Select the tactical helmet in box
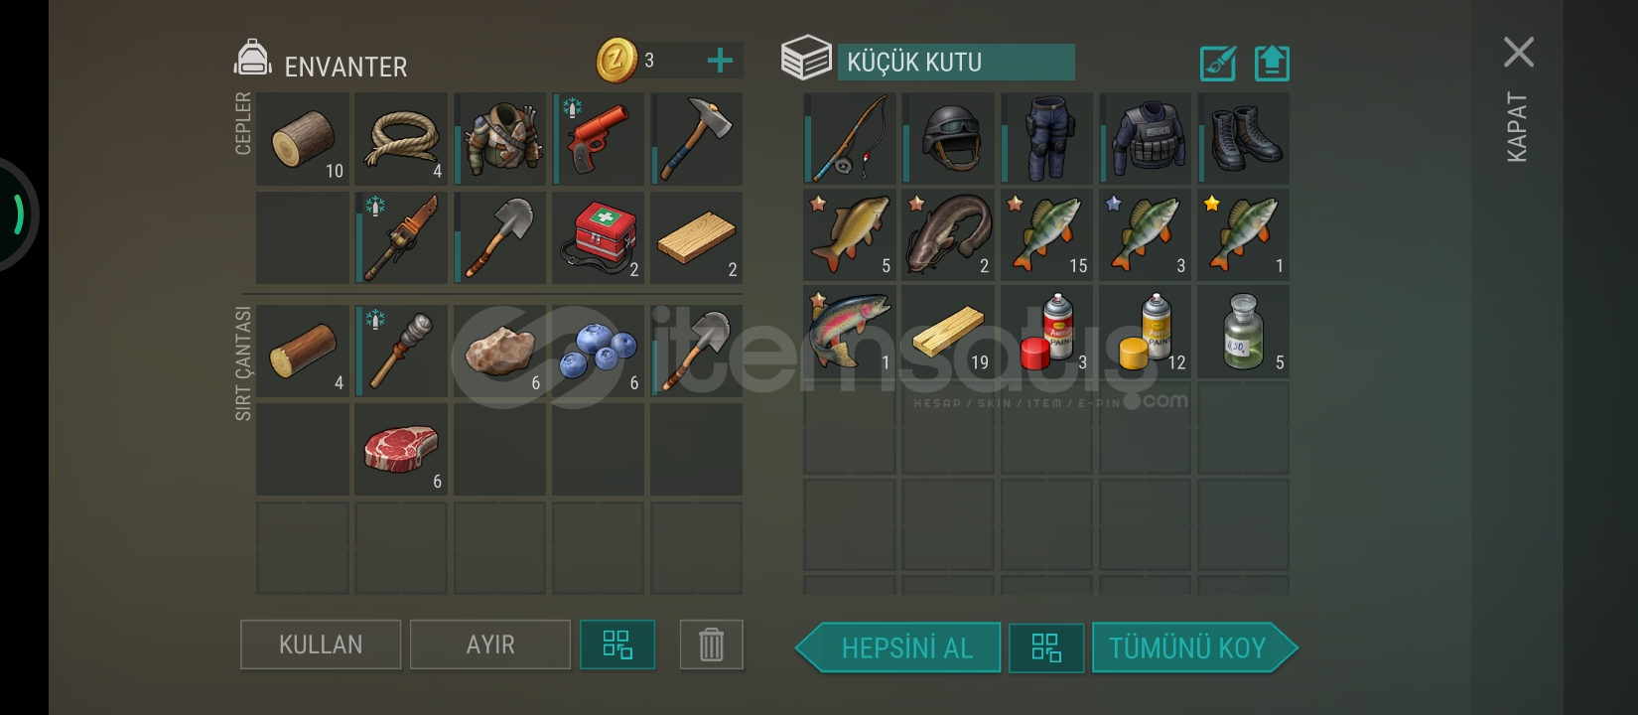The image size is (1638, 715). [x=948, y=139]
